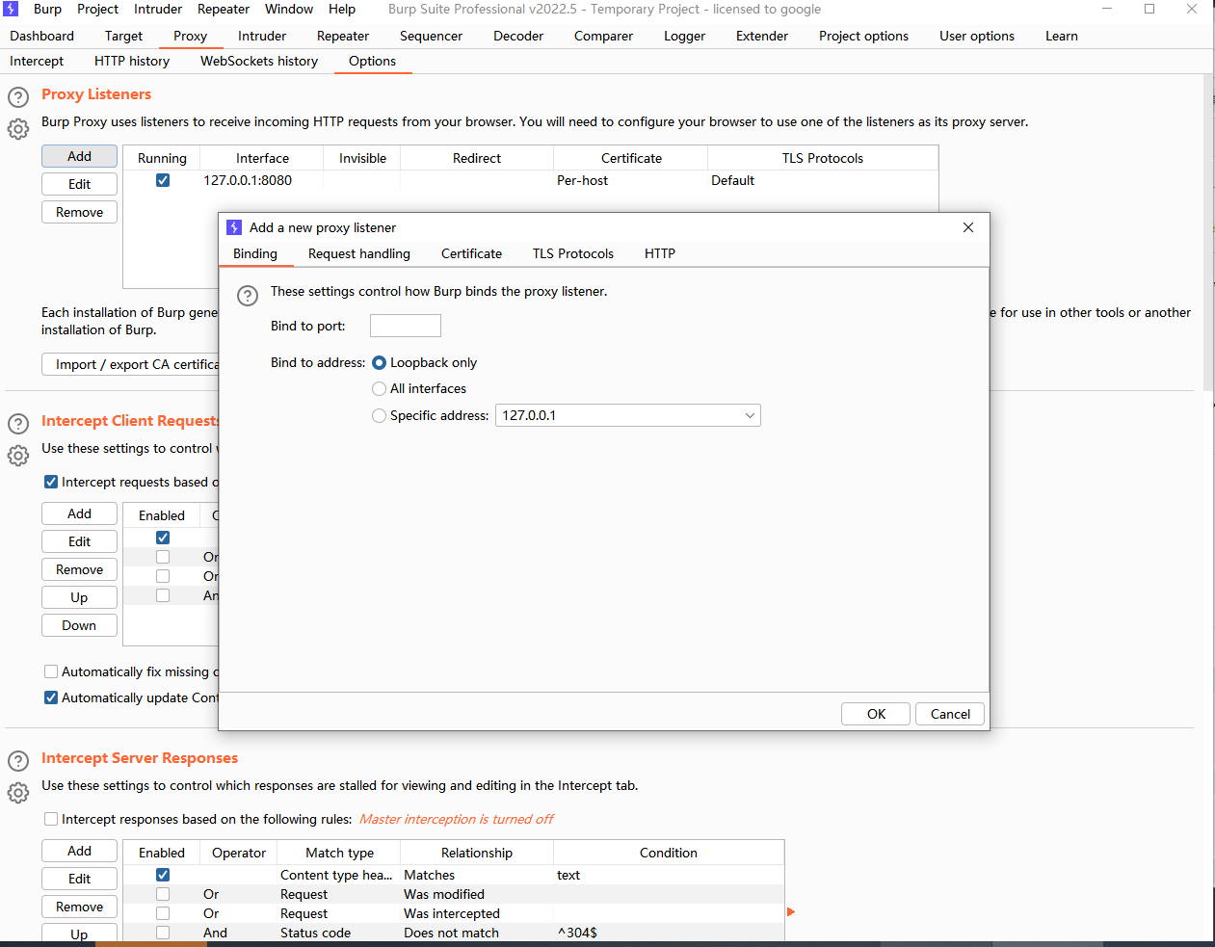Screen dimensions: 1215x947
Task: Click help icon in Add listener dialog
Action: [x=248, y=296]
